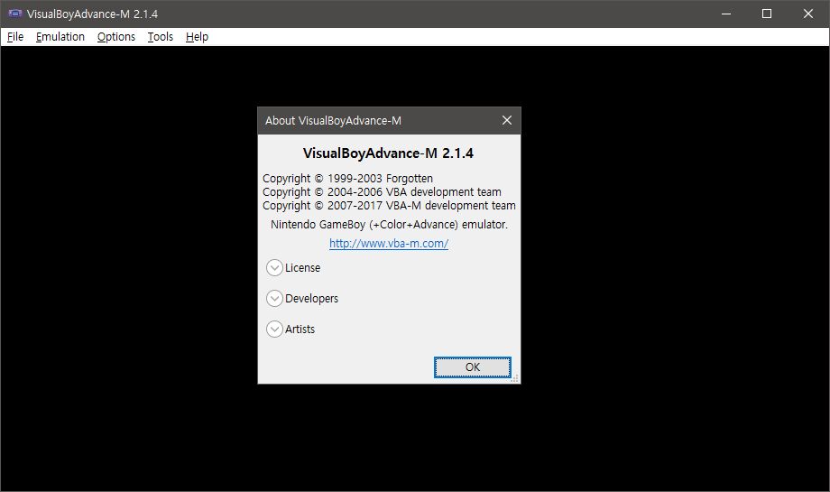Minimize the VisualBoyAdvance-M main window
830x492 pixels.
726,14
